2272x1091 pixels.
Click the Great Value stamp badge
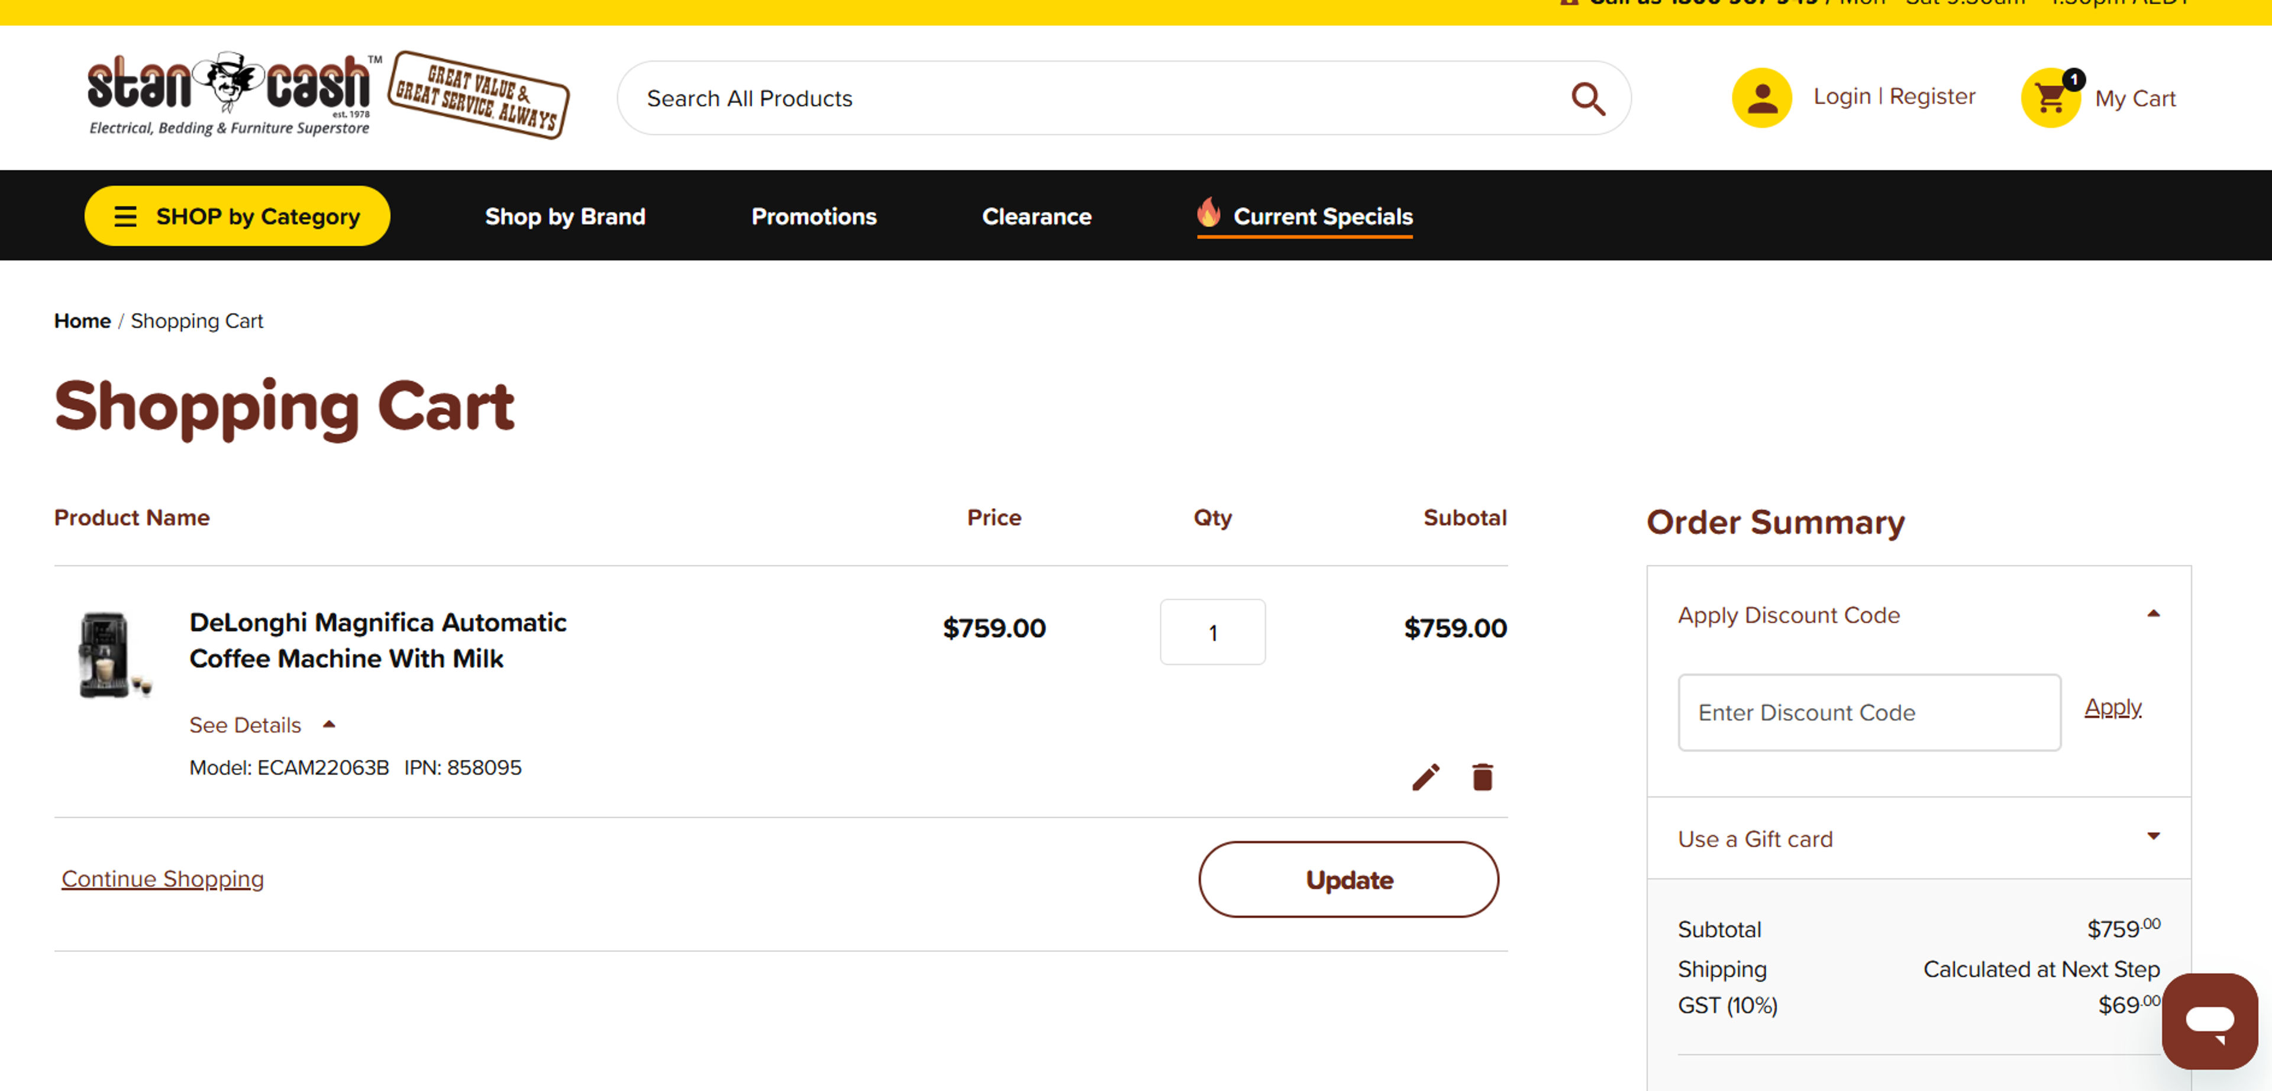[479, 95]
